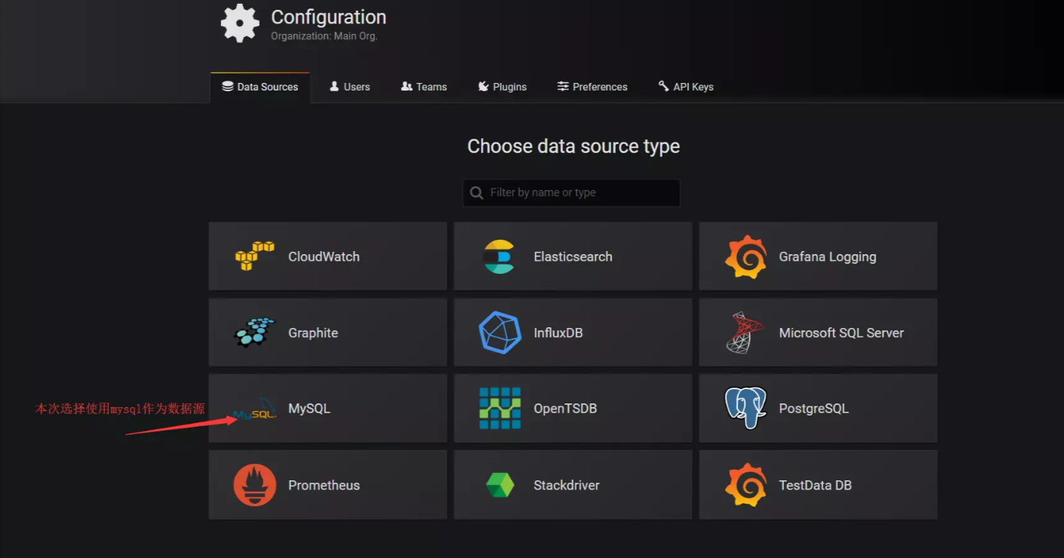Click the database icon on Data Sources tab

227,87
